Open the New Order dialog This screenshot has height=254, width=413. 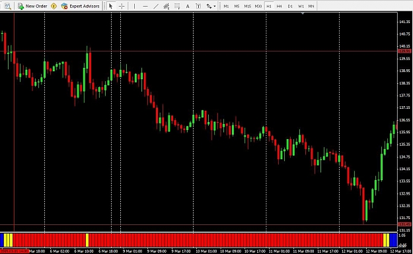pyautogui.click(x=32, y=6)
